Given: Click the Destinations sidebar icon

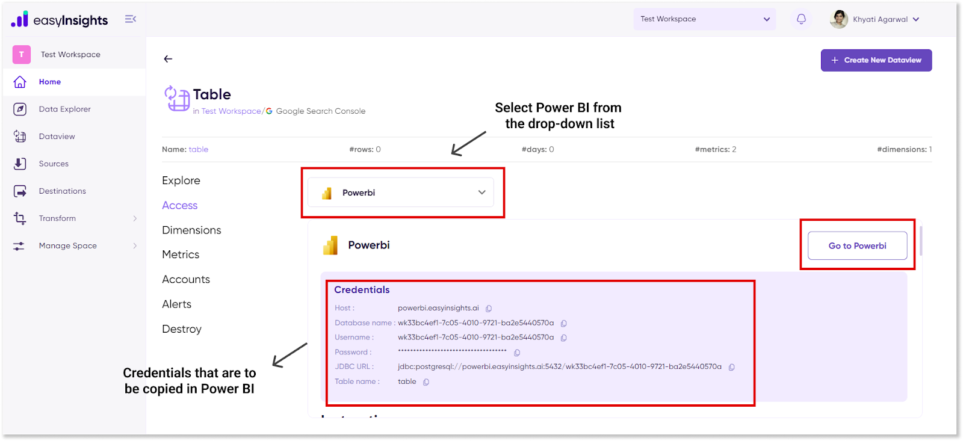Looking at the screenshot, I should click(x=20, y=191).
